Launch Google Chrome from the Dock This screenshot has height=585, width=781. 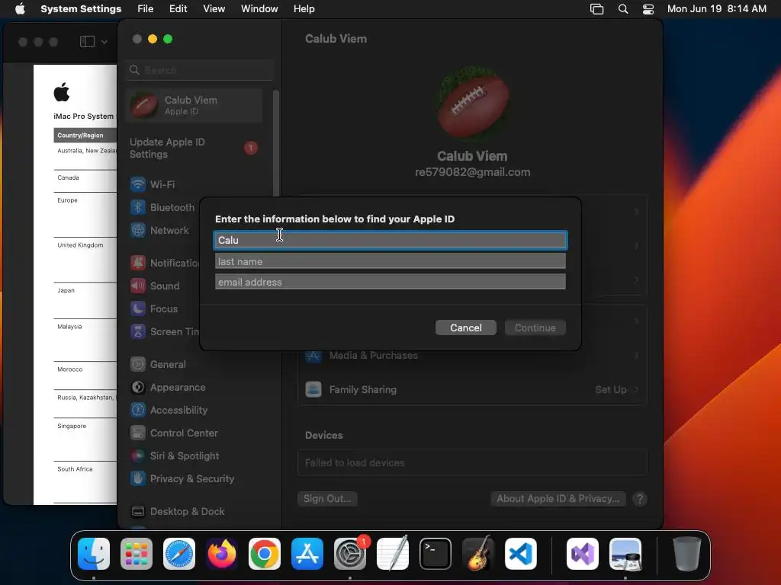[x=265, y=554]
